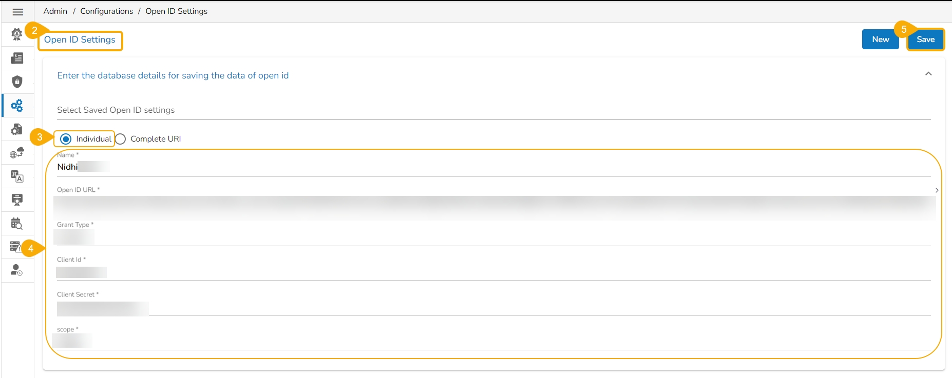This screenshot has height=378, width=952.
Task: Save the Open ID settings
Action: 925,39
